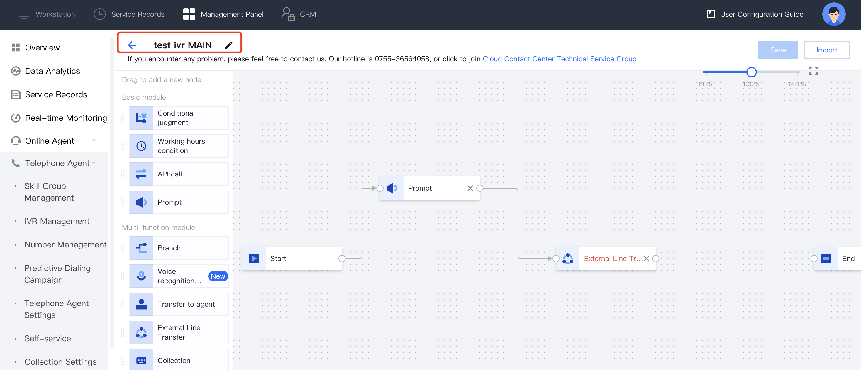Viewport: 861px width, 370px height.
Task: Select the Working hours condition clock icon
Action: click(x=141, y=146)
